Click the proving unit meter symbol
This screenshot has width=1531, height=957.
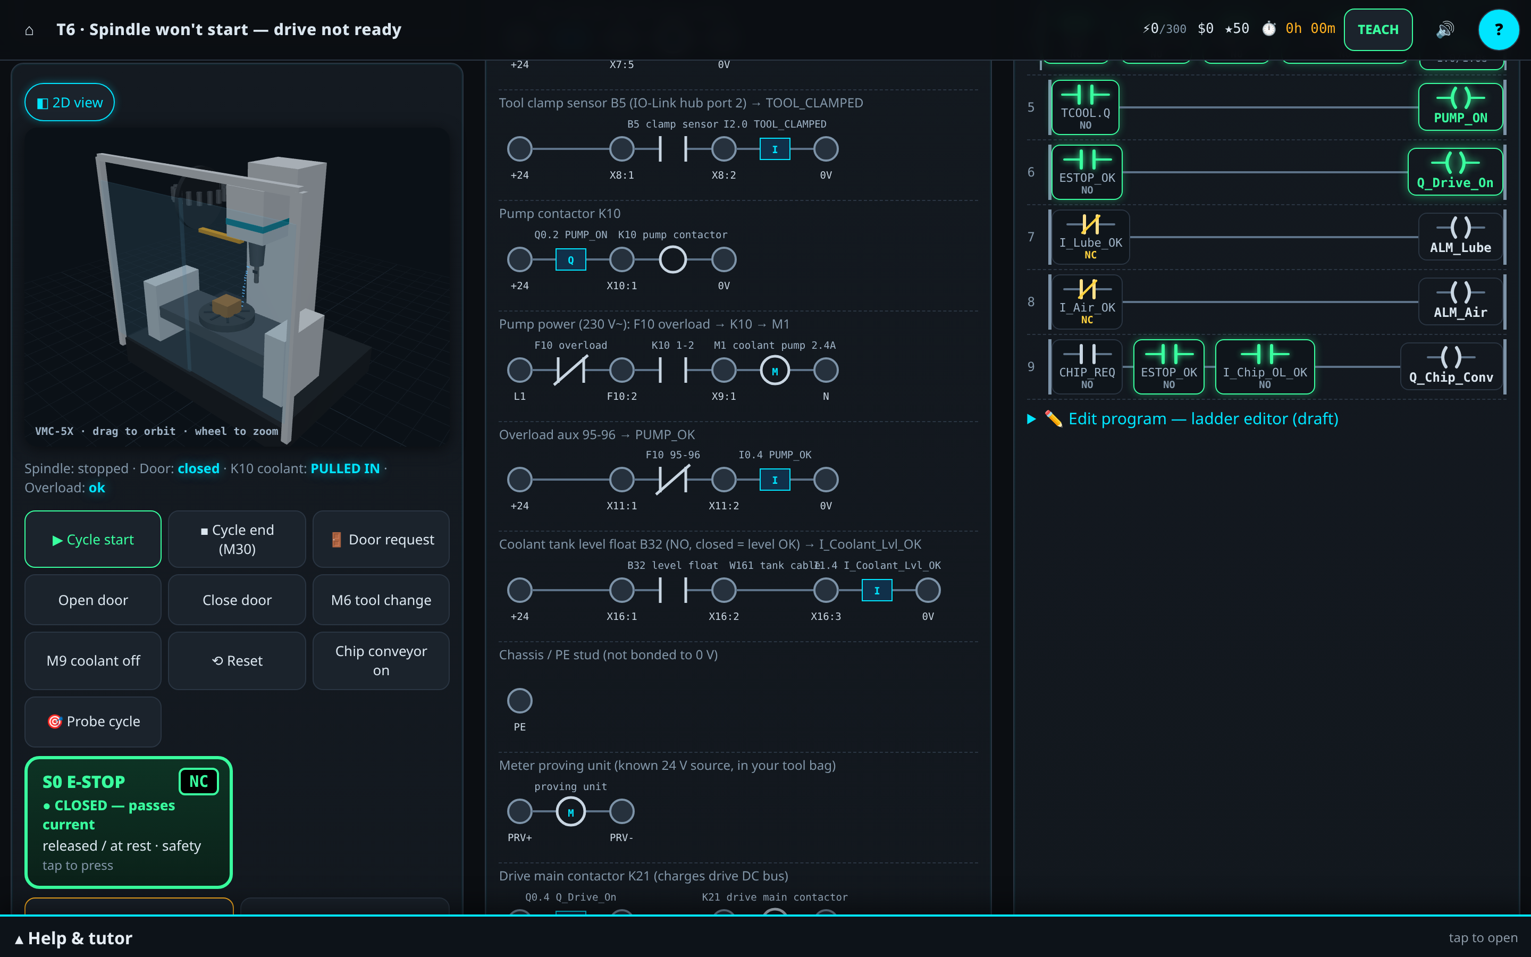pos(570,811)
